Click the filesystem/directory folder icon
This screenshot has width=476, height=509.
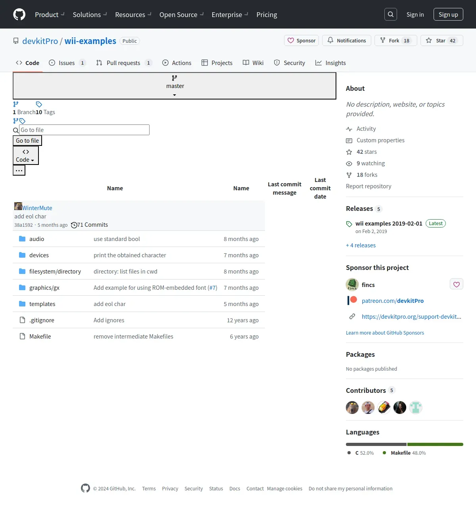[x=22, y=271]
